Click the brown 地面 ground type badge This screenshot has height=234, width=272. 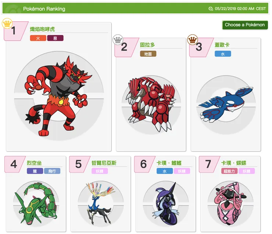148,54
